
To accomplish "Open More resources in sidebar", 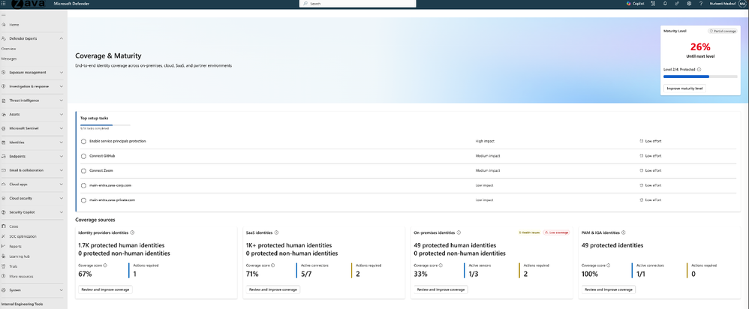I will tap(22, 277).
